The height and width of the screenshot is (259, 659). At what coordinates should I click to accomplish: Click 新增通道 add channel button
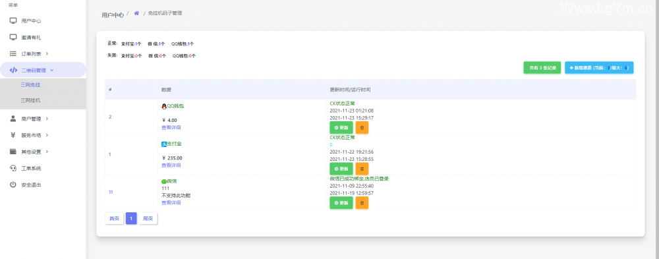click(x=599, y=68)
